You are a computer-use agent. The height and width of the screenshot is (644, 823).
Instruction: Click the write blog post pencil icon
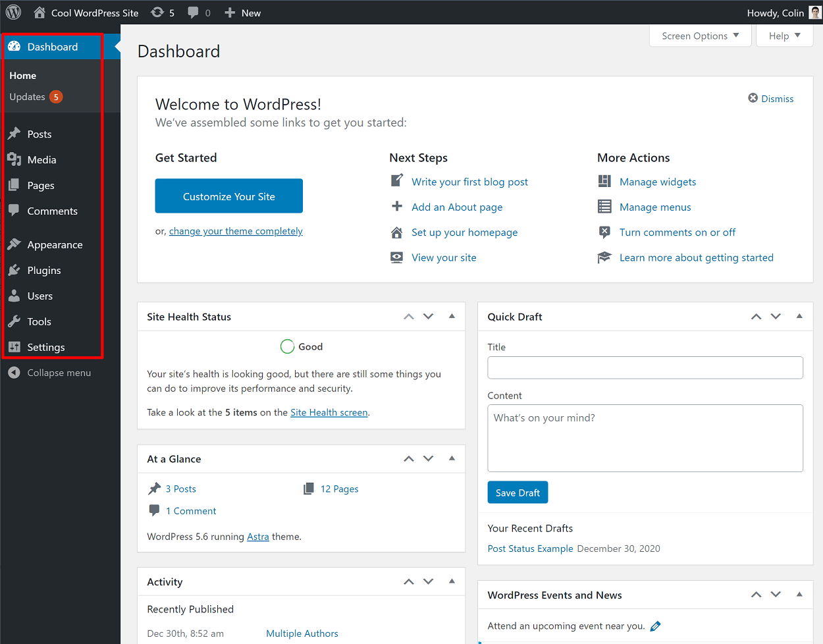(397, 180)
